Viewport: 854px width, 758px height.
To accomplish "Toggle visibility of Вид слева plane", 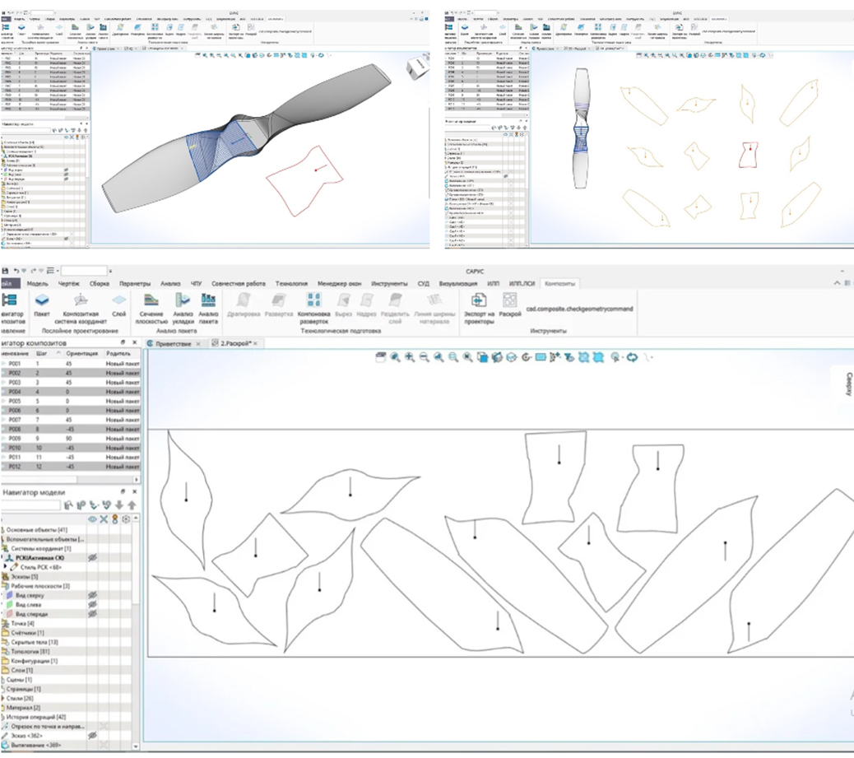I will click(x=93, y=605).
